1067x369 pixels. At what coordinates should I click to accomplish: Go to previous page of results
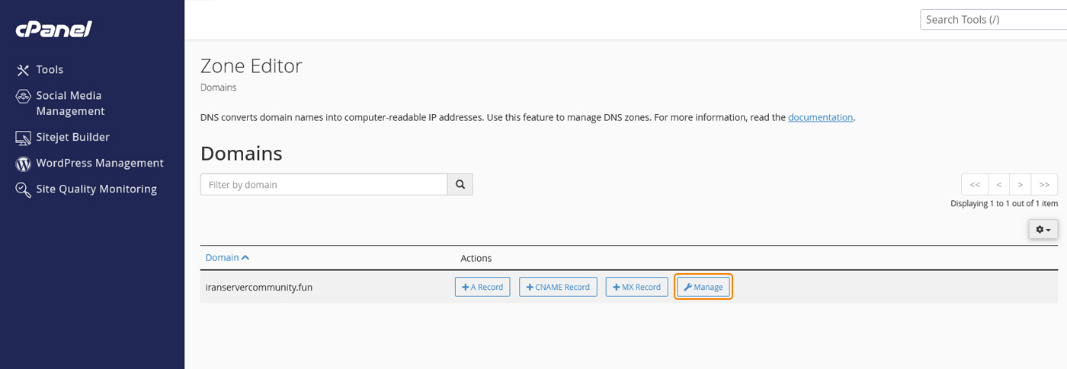click(998, 184)
